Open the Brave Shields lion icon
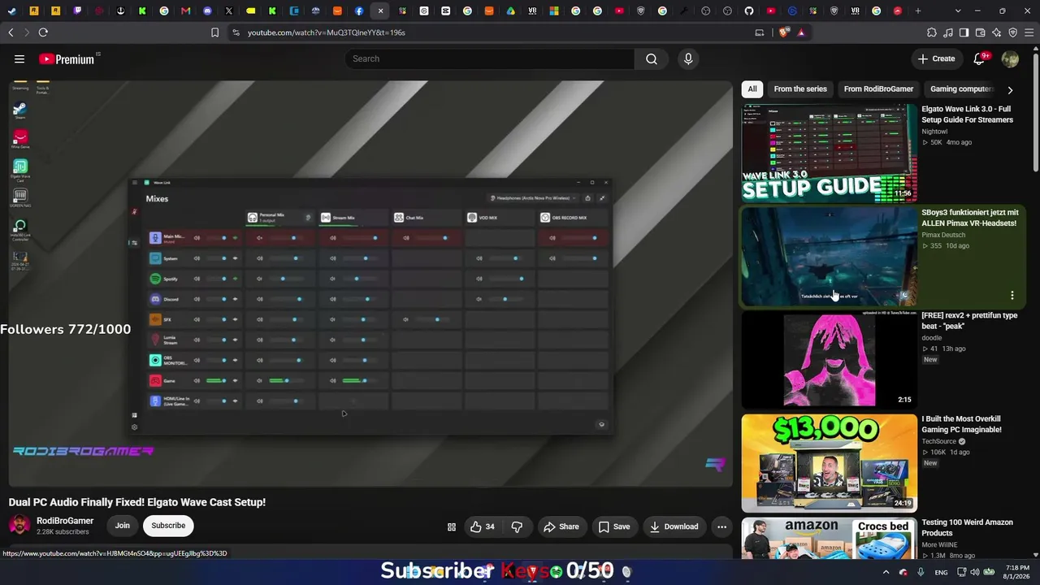 (x=783, y=32)
